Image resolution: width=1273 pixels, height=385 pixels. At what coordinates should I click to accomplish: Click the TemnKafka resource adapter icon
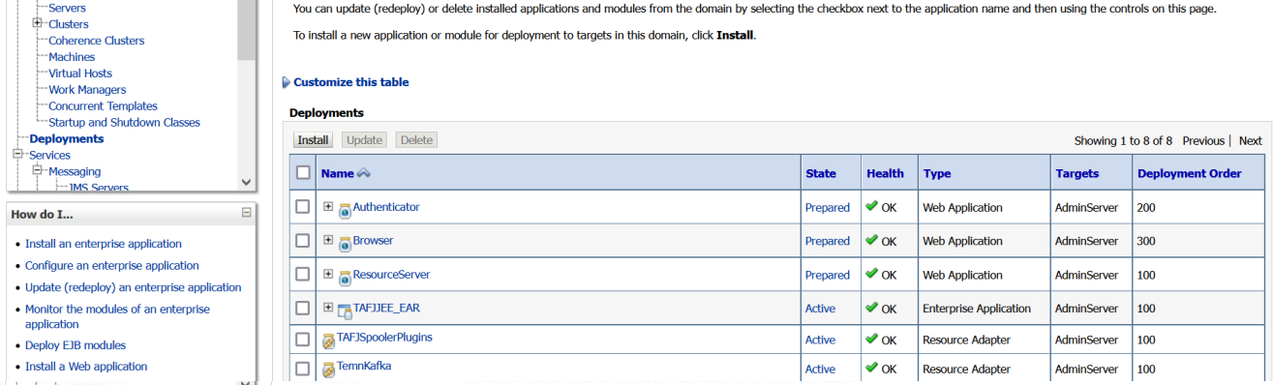pos(329,370)
